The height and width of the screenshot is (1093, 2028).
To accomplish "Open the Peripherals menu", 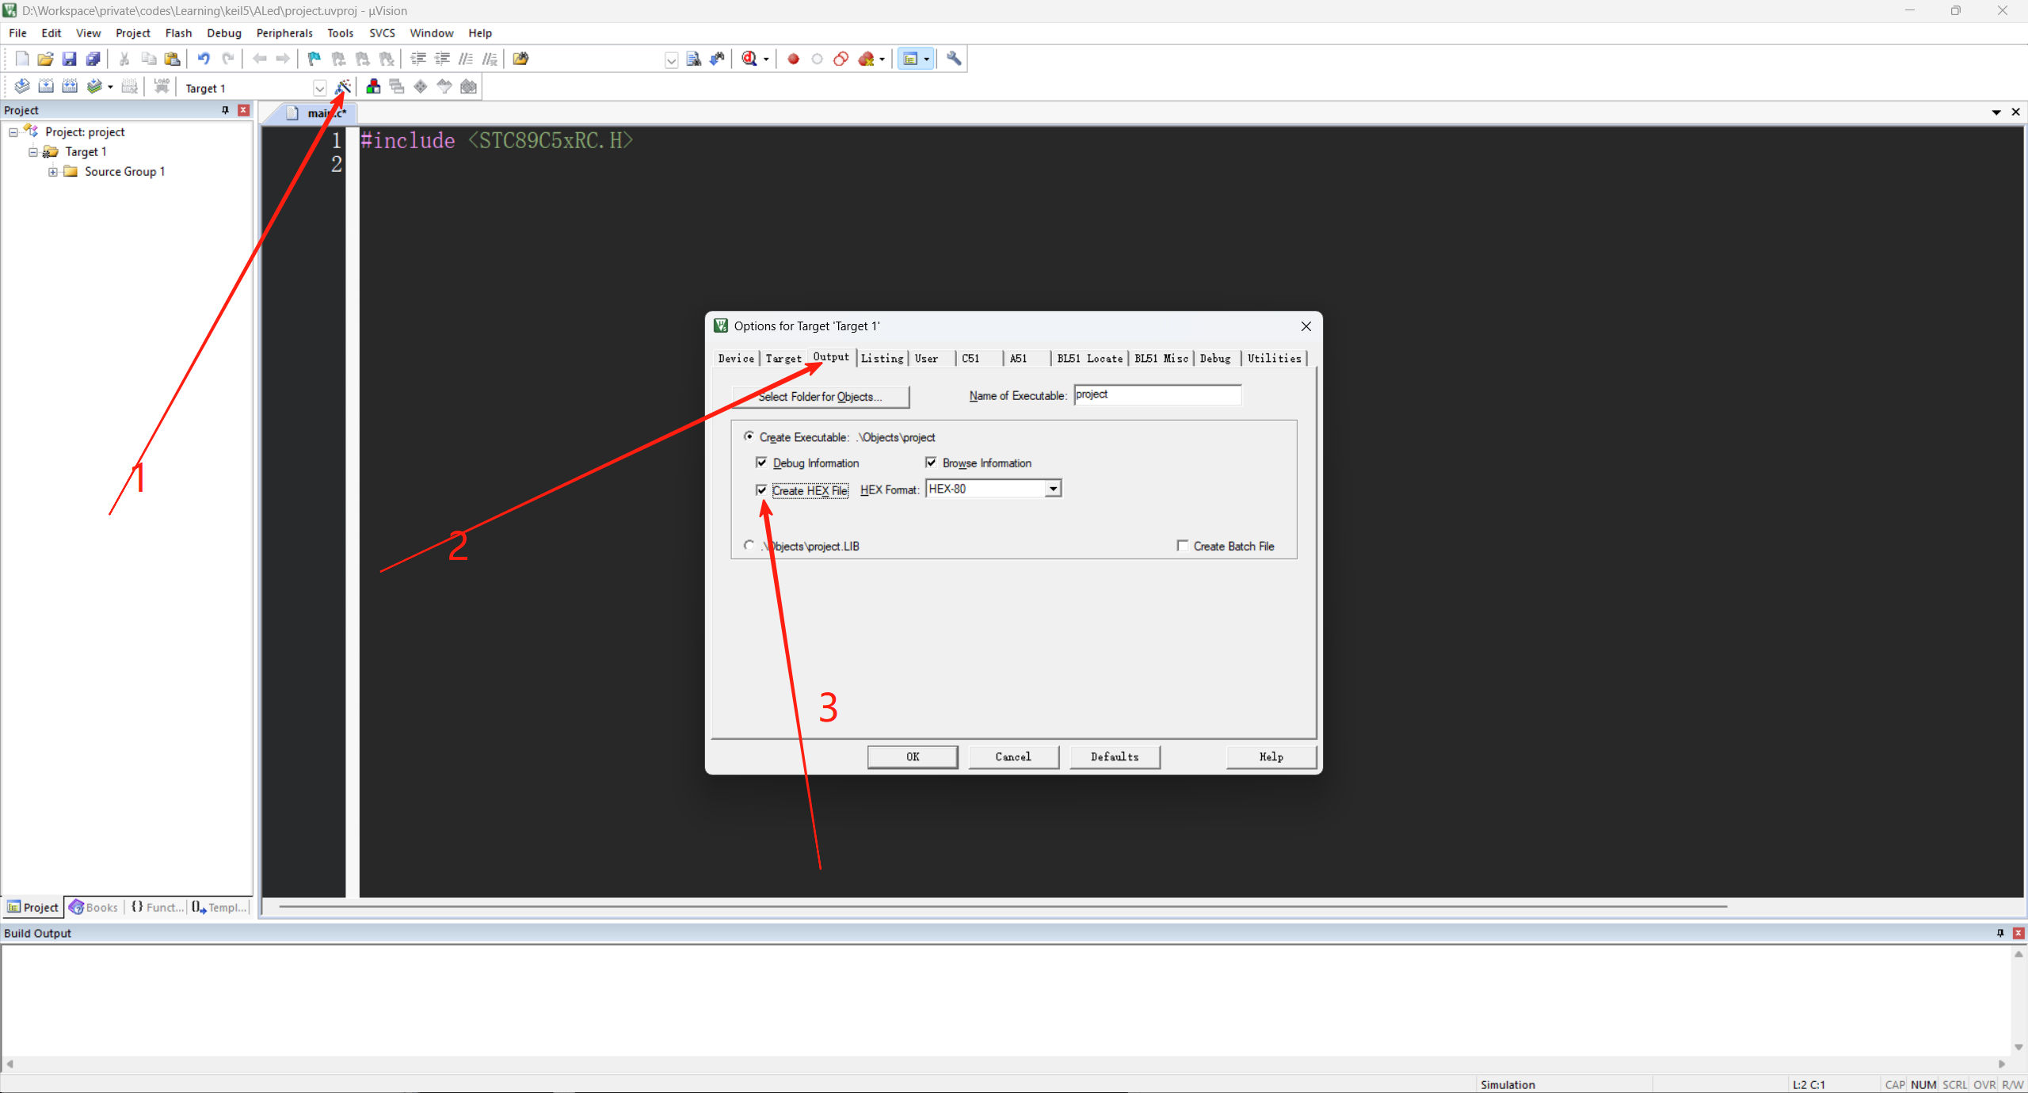I will (284, 33).
